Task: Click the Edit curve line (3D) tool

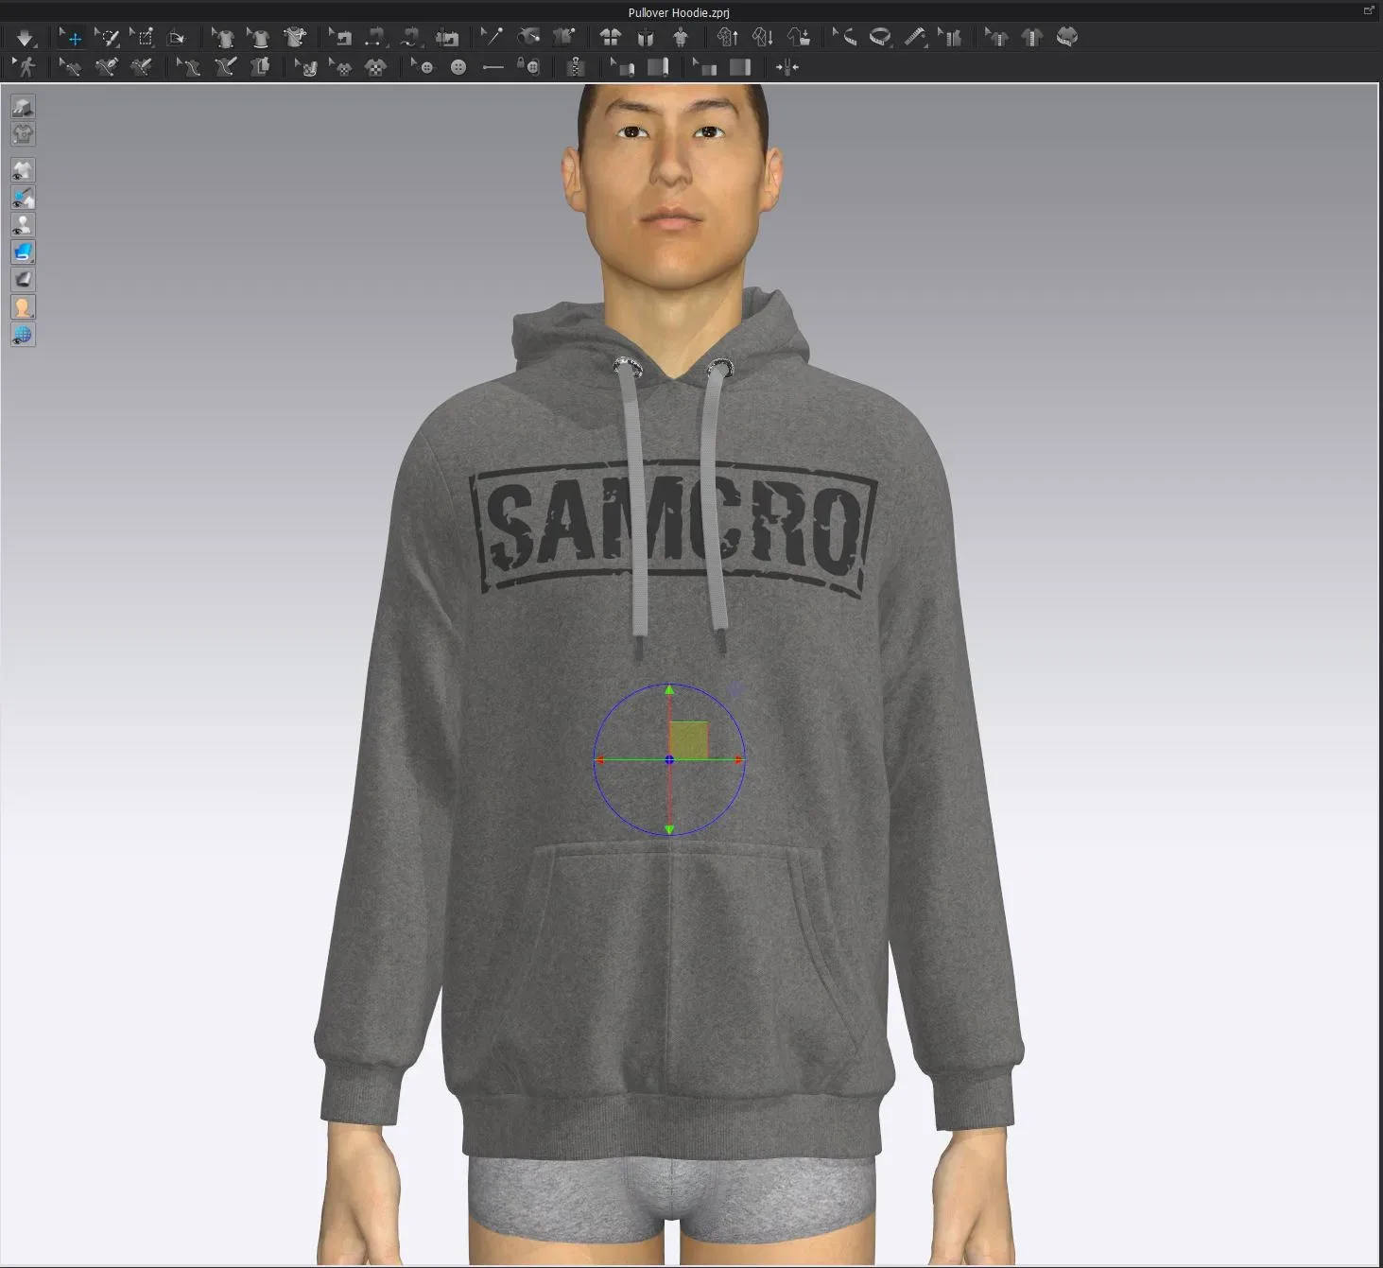Action: [189, 67]
